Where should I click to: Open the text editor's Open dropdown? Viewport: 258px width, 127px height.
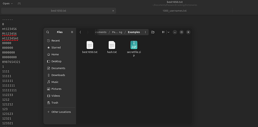coord(7,4)
